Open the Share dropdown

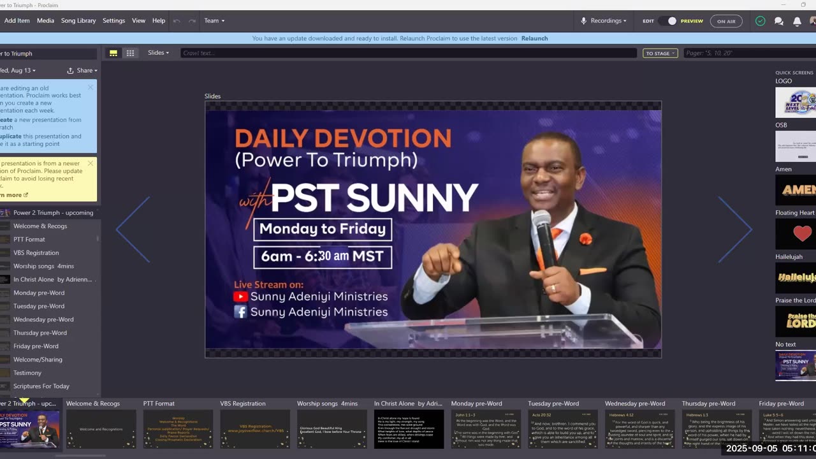coord(82,71)
